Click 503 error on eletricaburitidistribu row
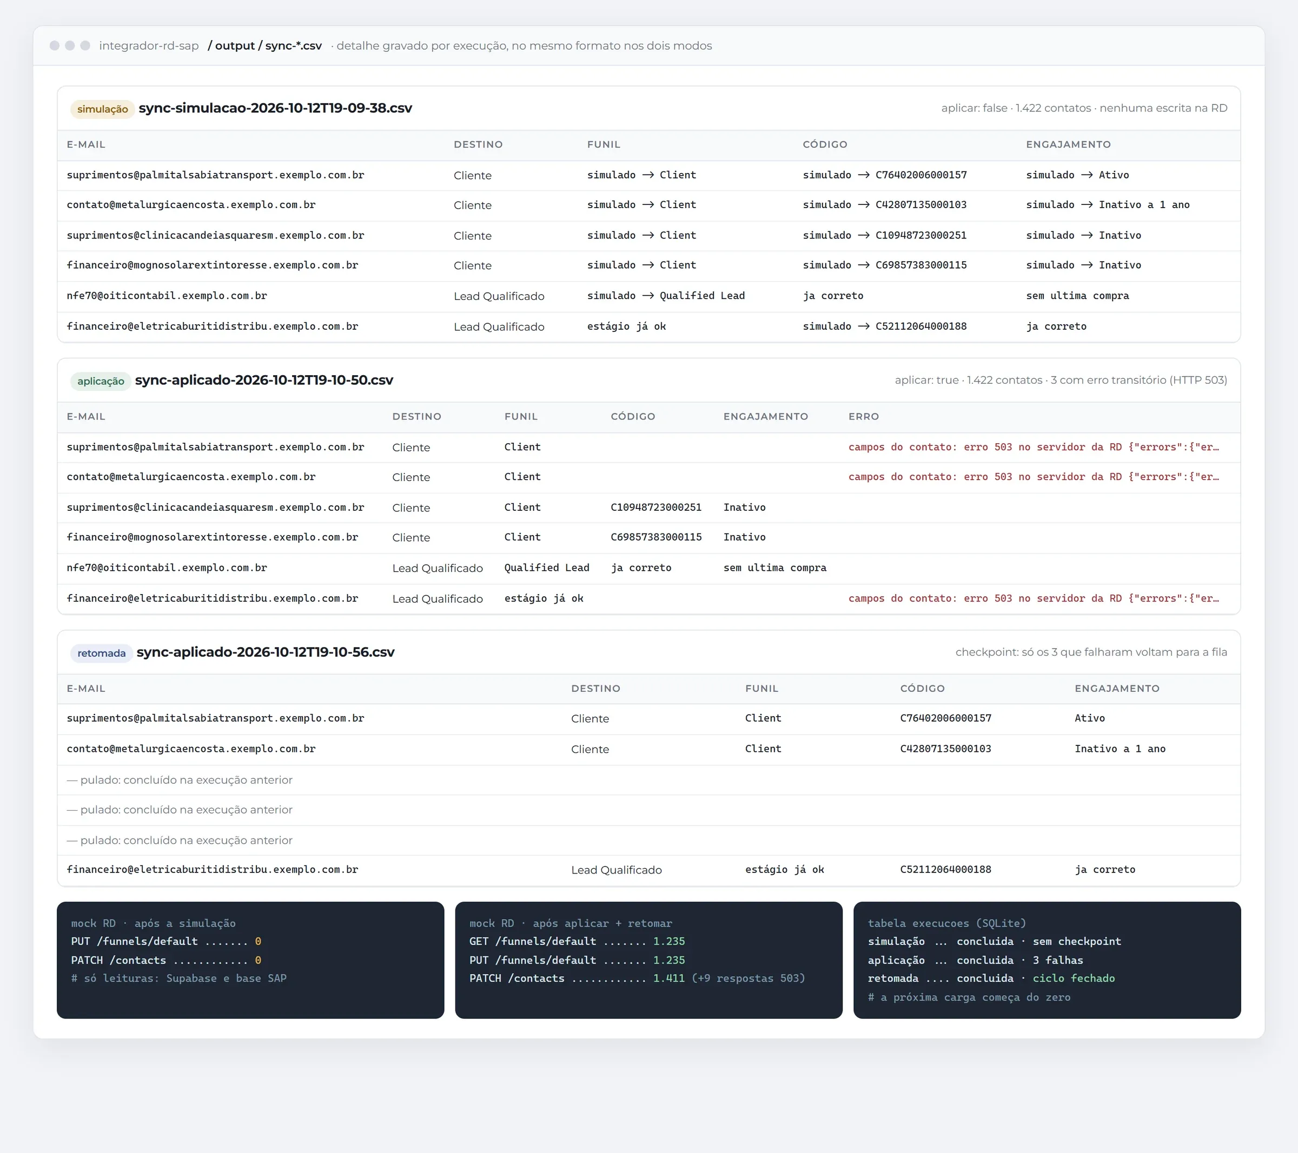This screenshot has height=1153, width=1298. 1033,598
